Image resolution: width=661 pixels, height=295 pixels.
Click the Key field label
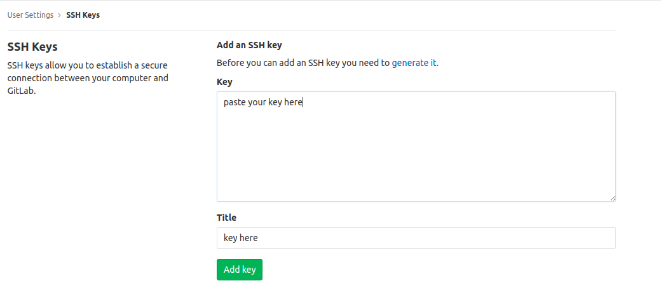click(224, 82)
